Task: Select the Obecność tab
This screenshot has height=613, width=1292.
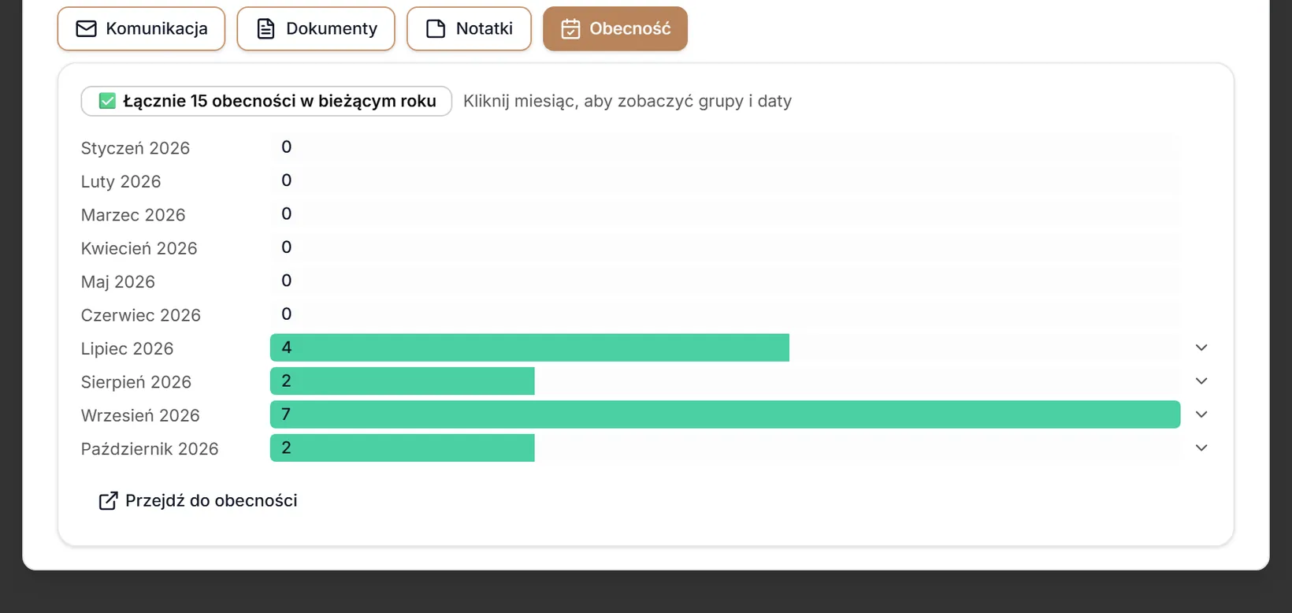Action: click(615, 29)
